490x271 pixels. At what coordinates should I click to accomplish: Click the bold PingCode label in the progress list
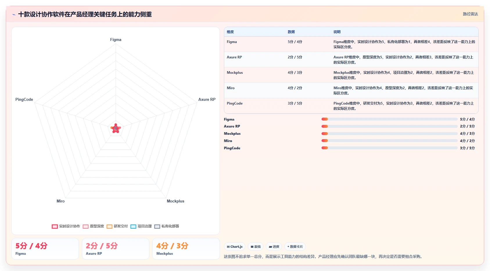pyautogui.click(x=232, y=148)
